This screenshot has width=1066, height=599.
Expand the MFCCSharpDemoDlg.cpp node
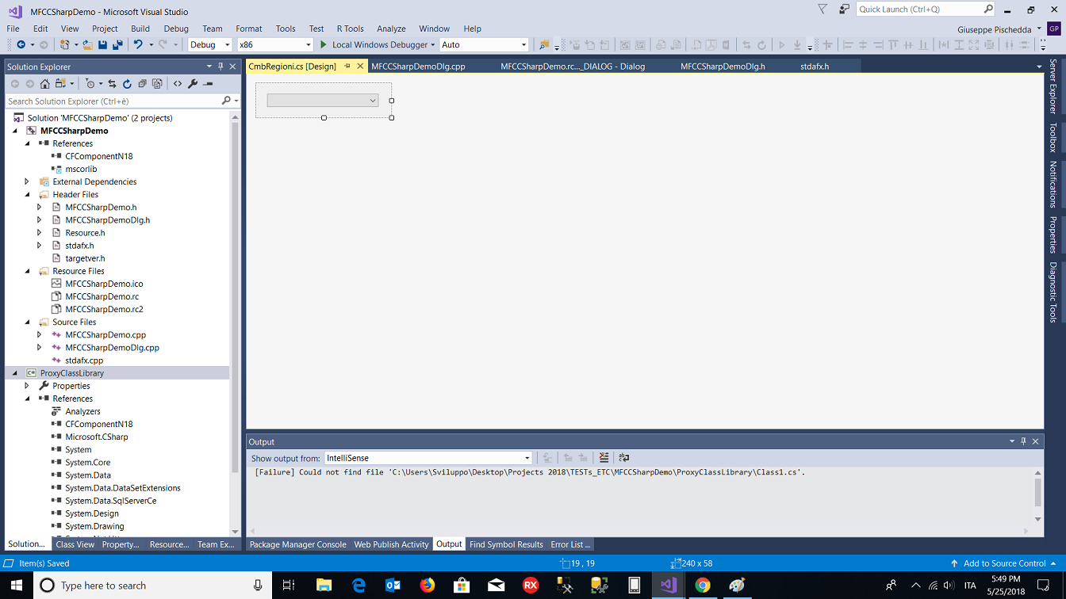coord(40,347)
